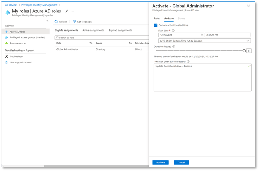Expand the Eastern Time zone dropdown
Screen dimensions: 259x171
248,41
